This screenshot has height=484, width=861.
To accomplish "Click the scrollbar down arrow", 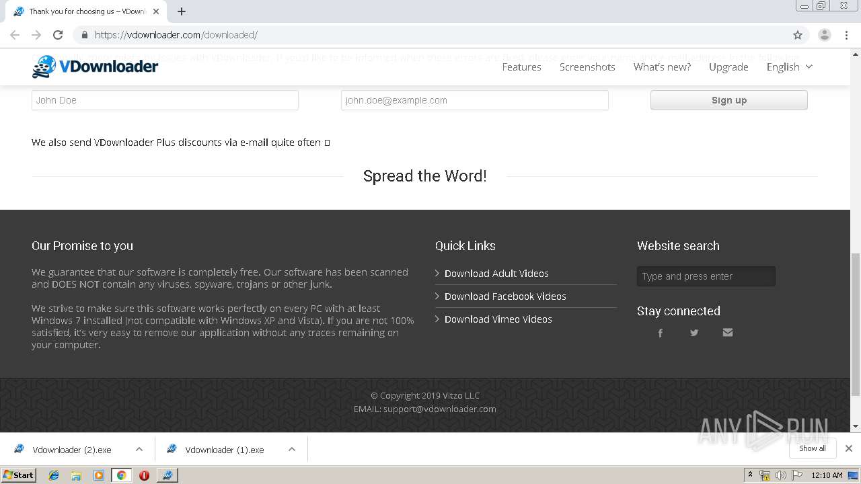I will click(x=856, y=426).
